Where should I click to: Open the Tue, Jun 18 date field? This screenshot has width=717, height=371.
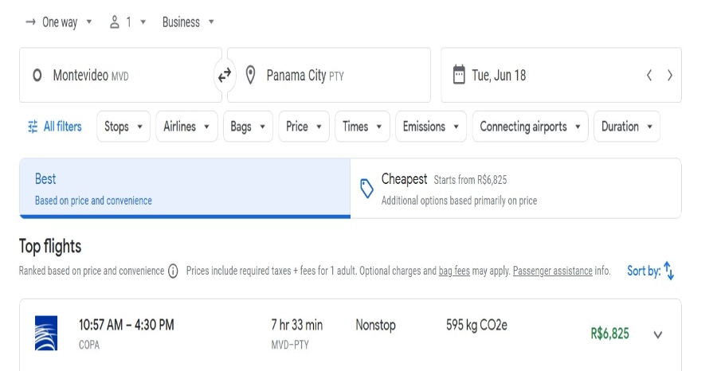542,76
